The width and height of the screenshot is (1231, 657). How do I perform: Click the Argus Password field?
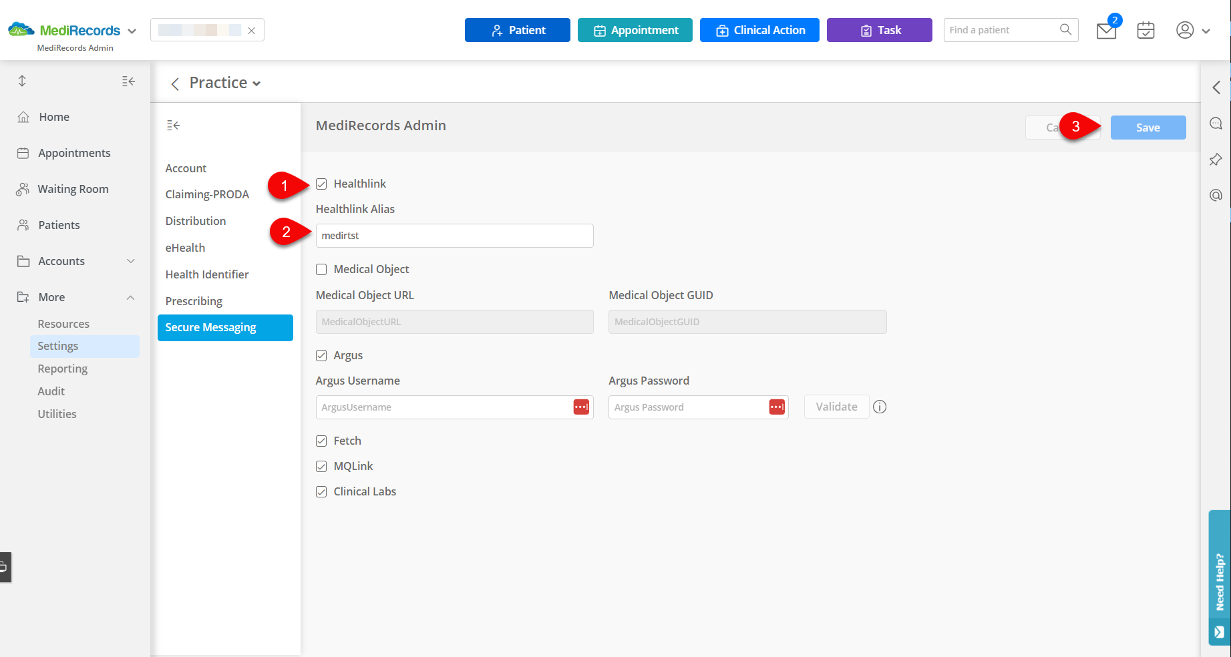tap(698, 407)
